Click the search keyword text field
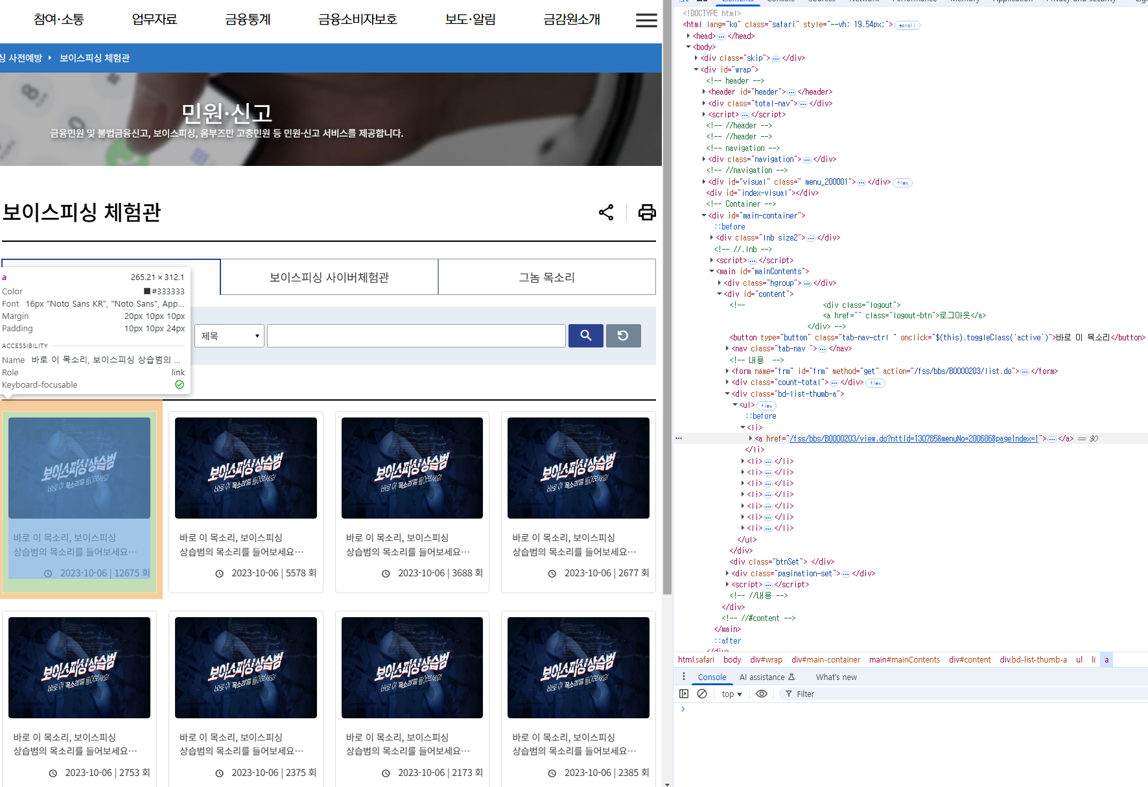This screenshot has height=787, width=1148. tap(416, 336)
